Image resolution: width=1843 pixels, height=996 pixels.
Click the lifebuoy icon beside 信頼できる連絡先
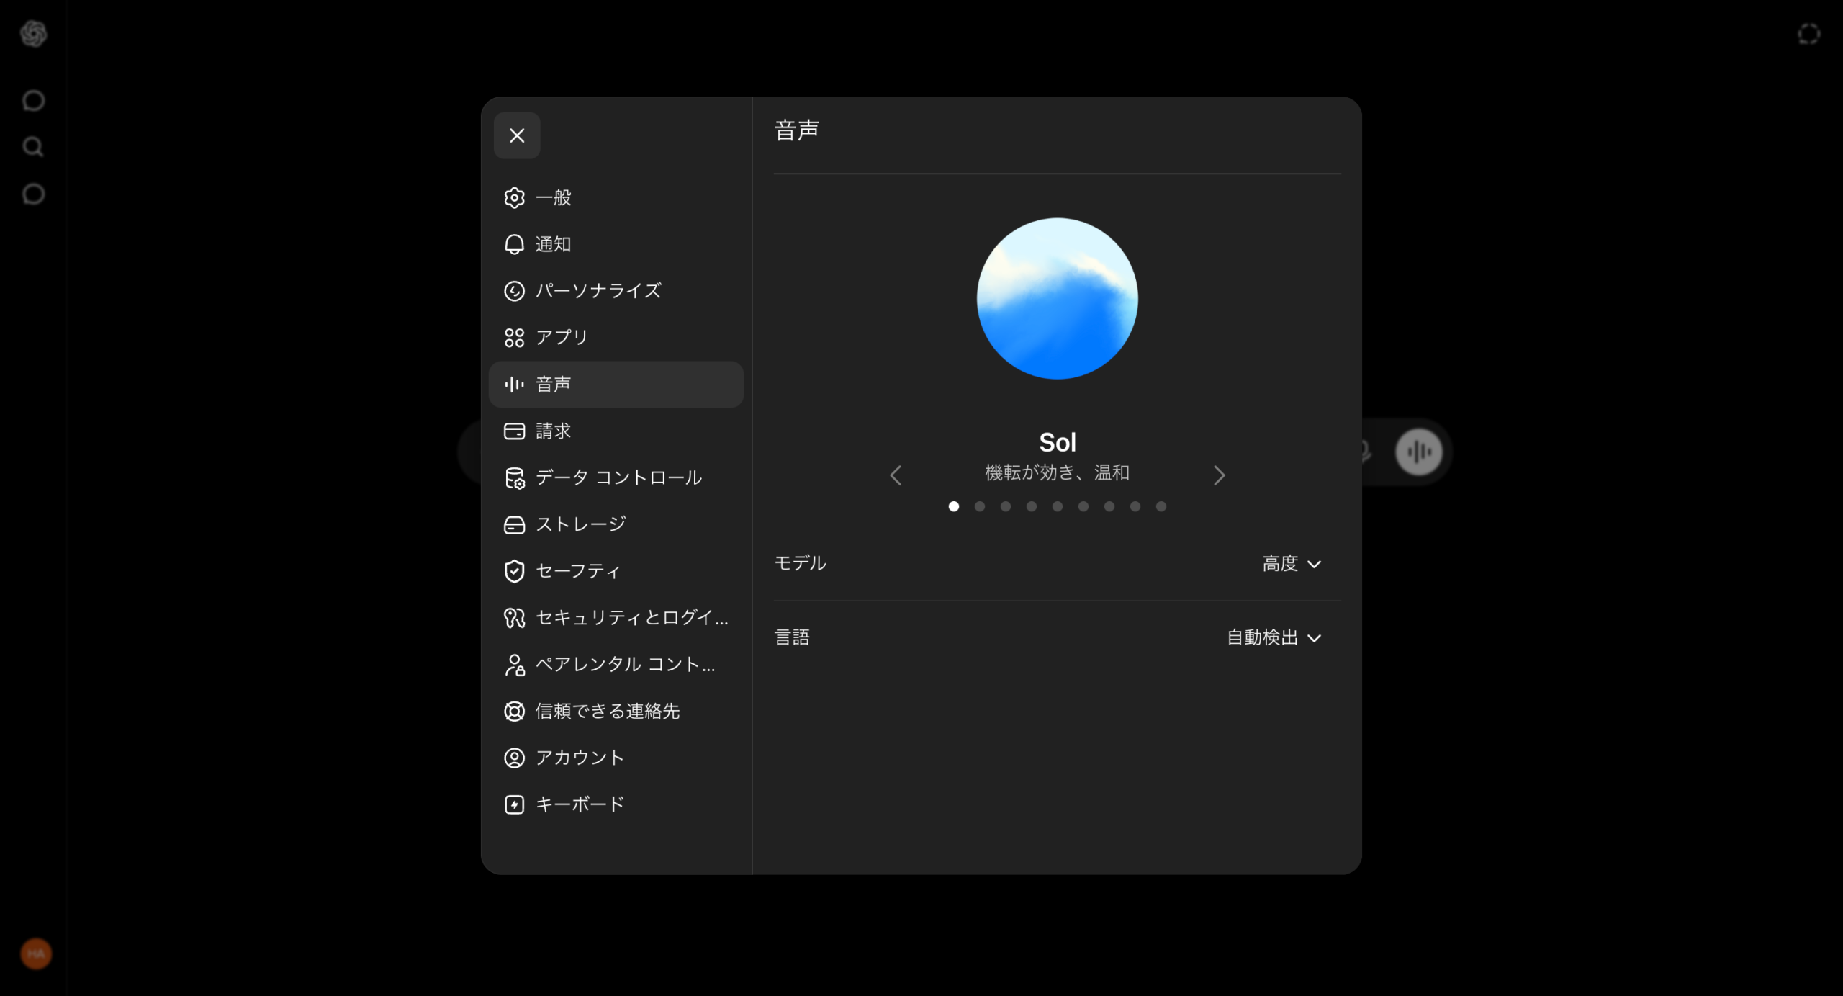(x=514, y=712)
